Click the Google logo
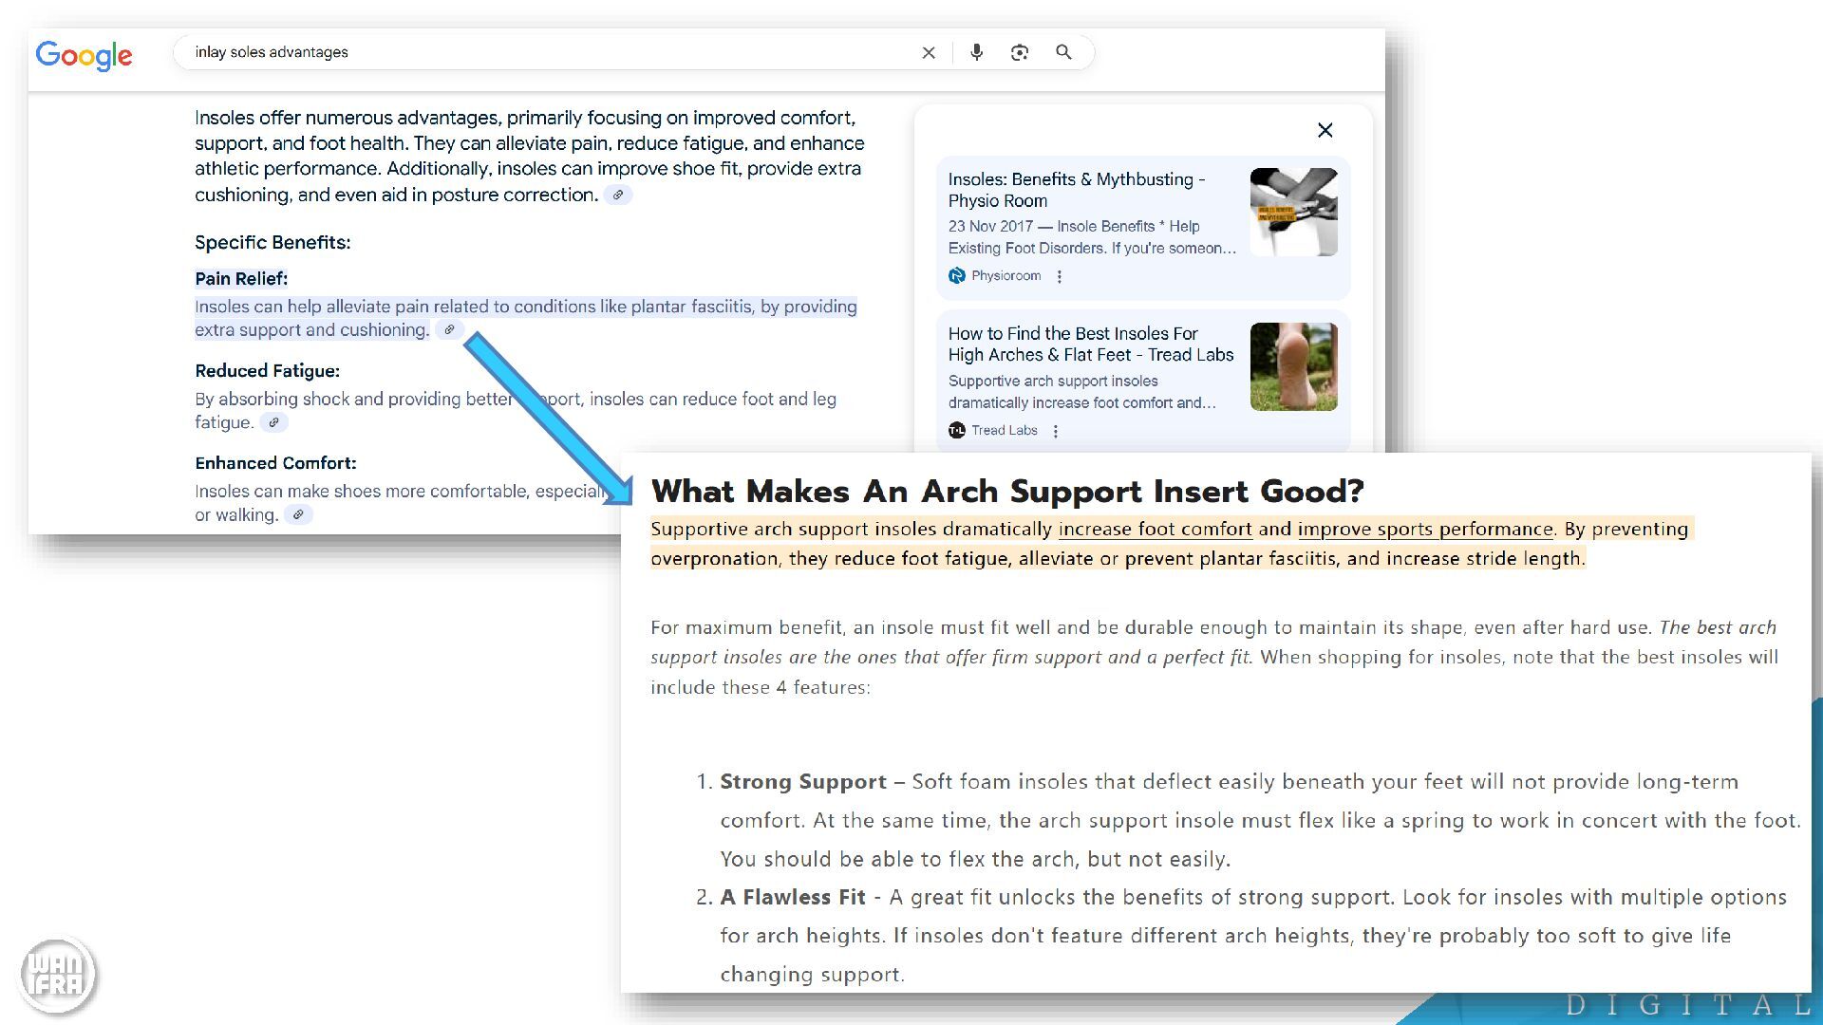 point(84,55)
